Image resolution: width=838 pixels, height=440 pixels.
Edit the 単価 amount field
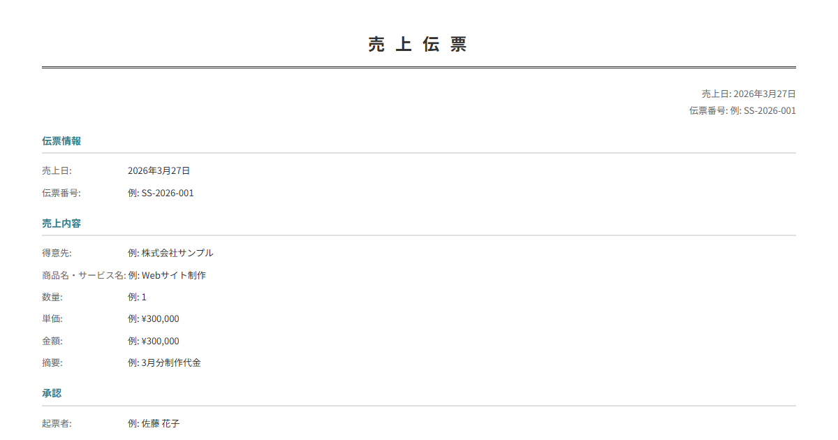point(154,318)
